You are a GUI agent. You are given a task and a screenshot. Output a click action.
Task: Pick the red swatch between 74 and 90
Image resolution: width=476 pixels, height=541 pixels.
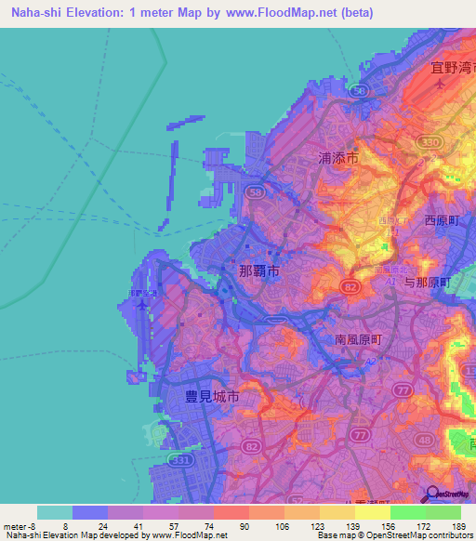231,513
